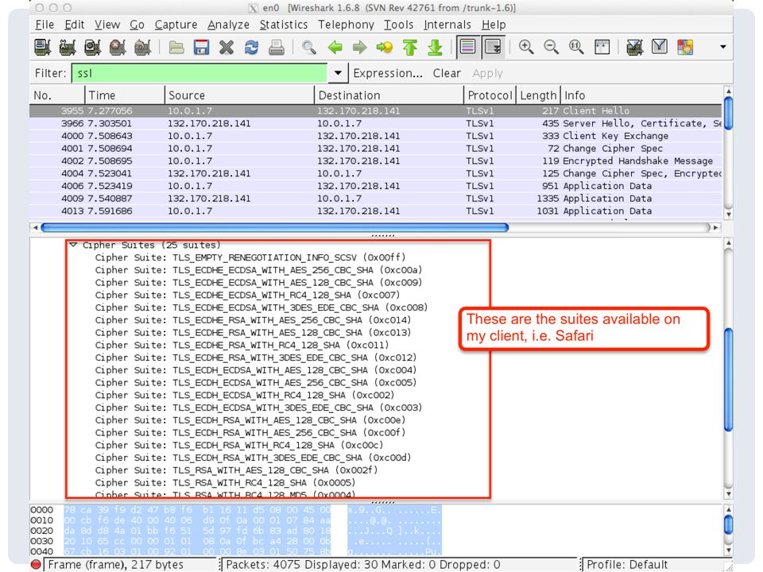The height and width of the screenshot is (572, 763).
Task: Go back in packet history arrow
Action: coord(335,47)
